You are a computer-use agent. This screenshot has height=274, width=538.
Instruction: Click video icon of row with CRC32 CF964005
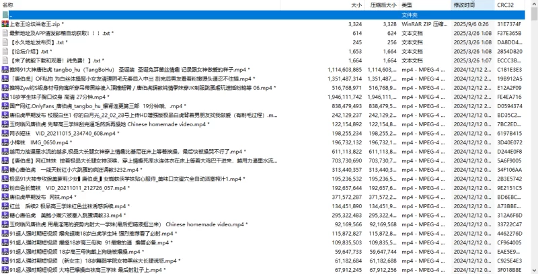tap(5, 242)
